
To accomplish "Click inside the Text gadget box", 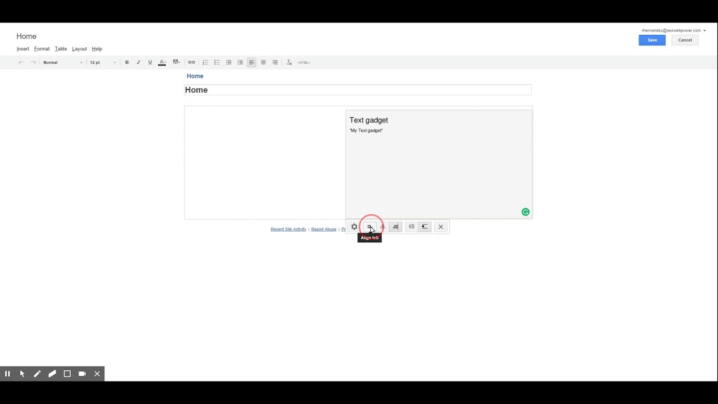I will click(x=439, y=164).
